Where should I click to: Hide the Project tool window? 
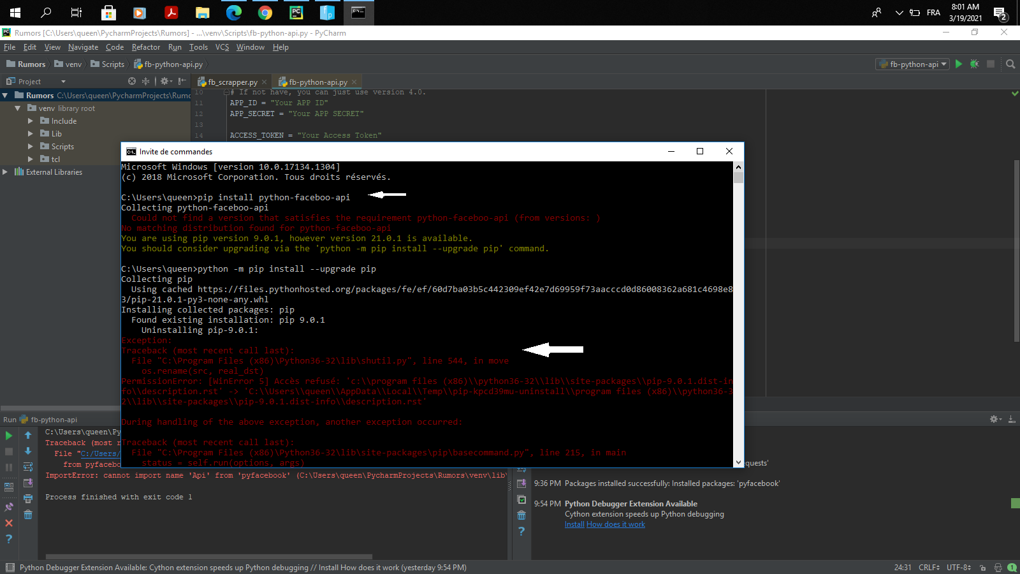point(182,81)
